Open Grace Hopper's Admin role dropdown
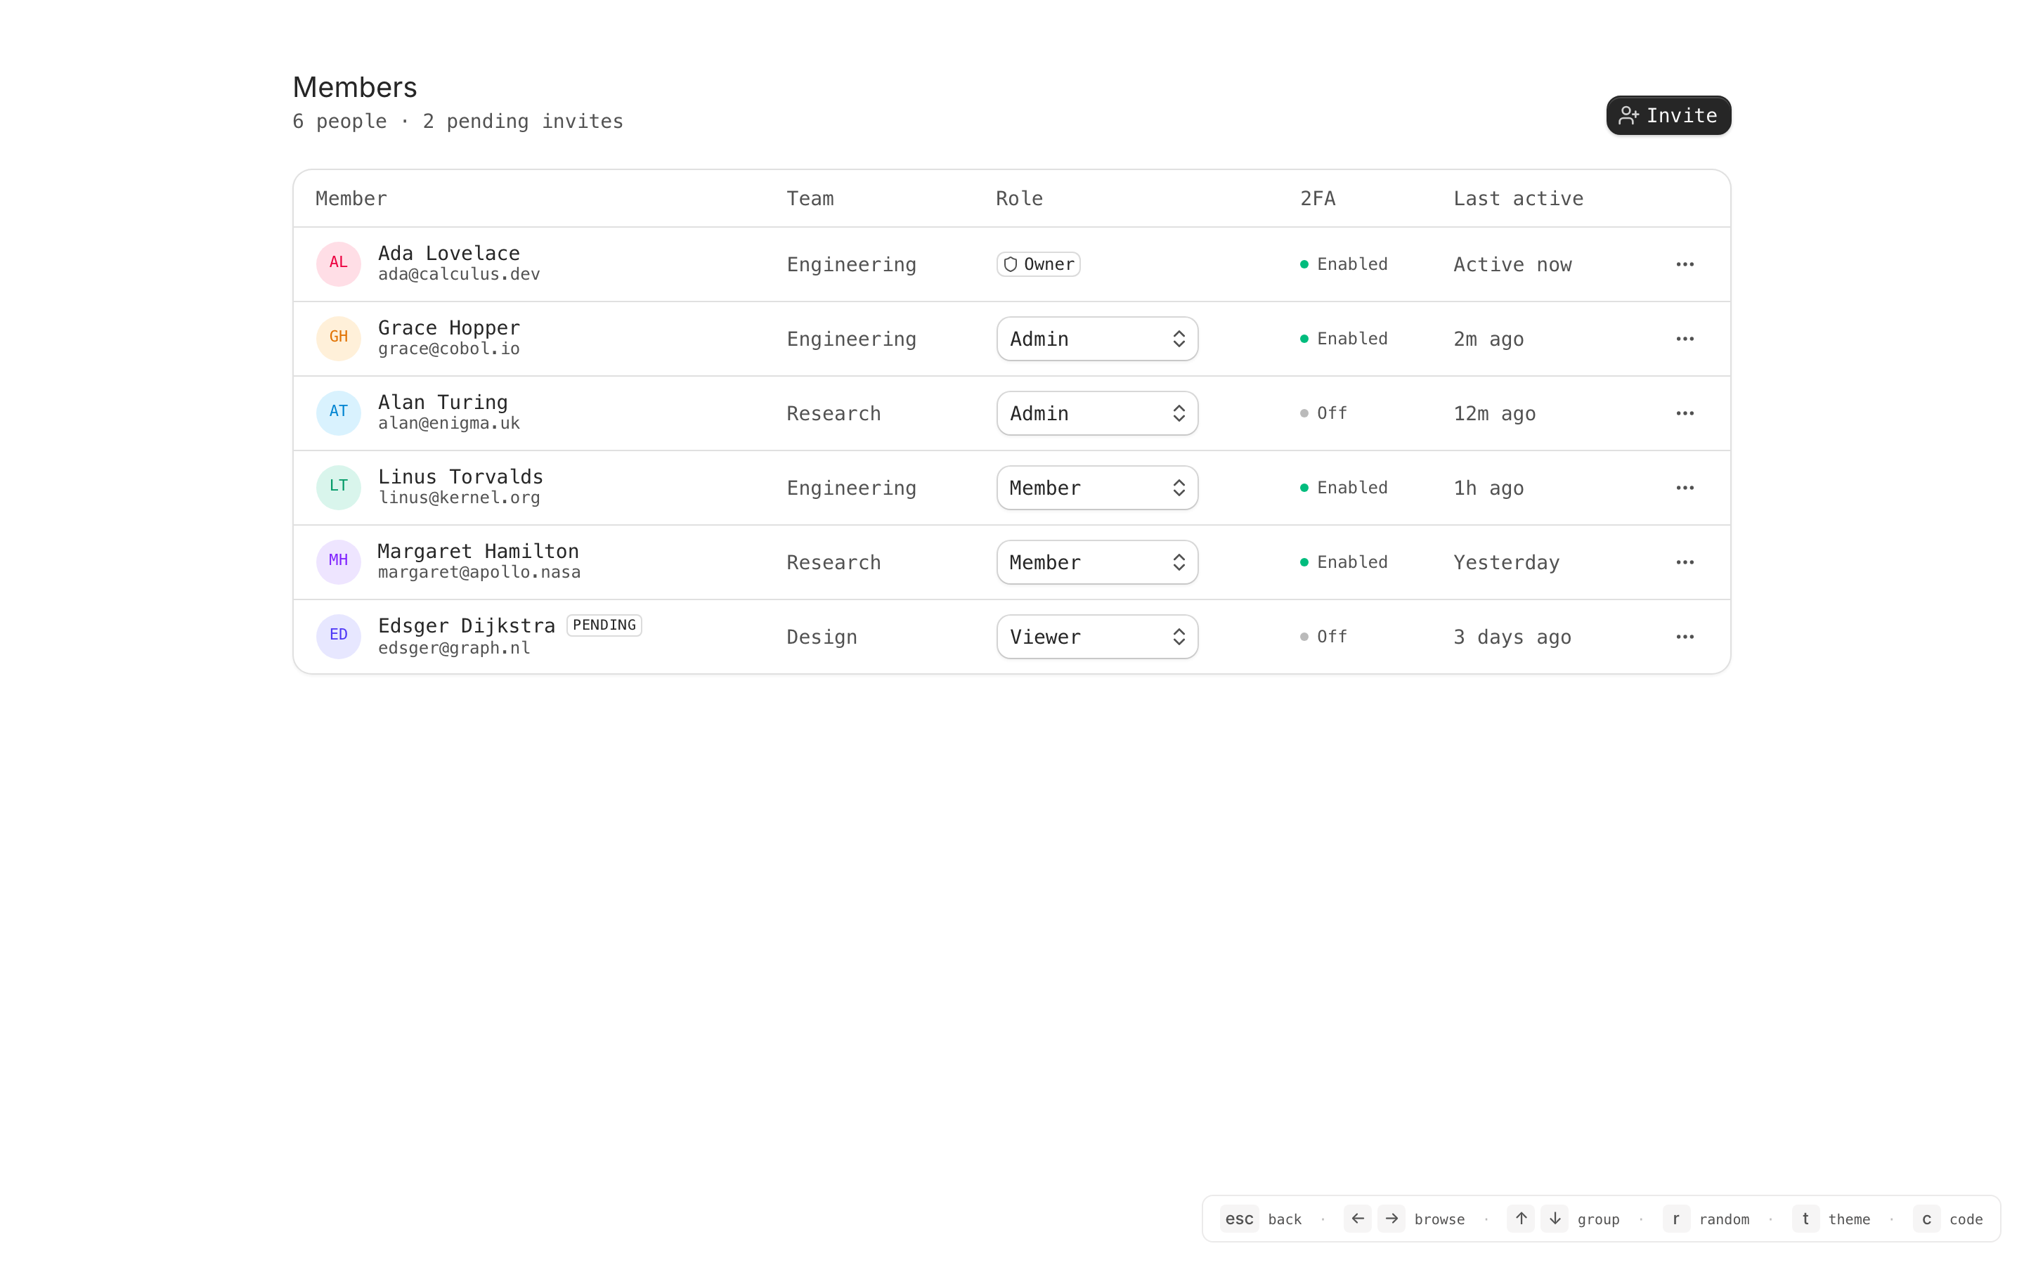Screen dimensions: 2024x1265 (x=1096, y=339)
